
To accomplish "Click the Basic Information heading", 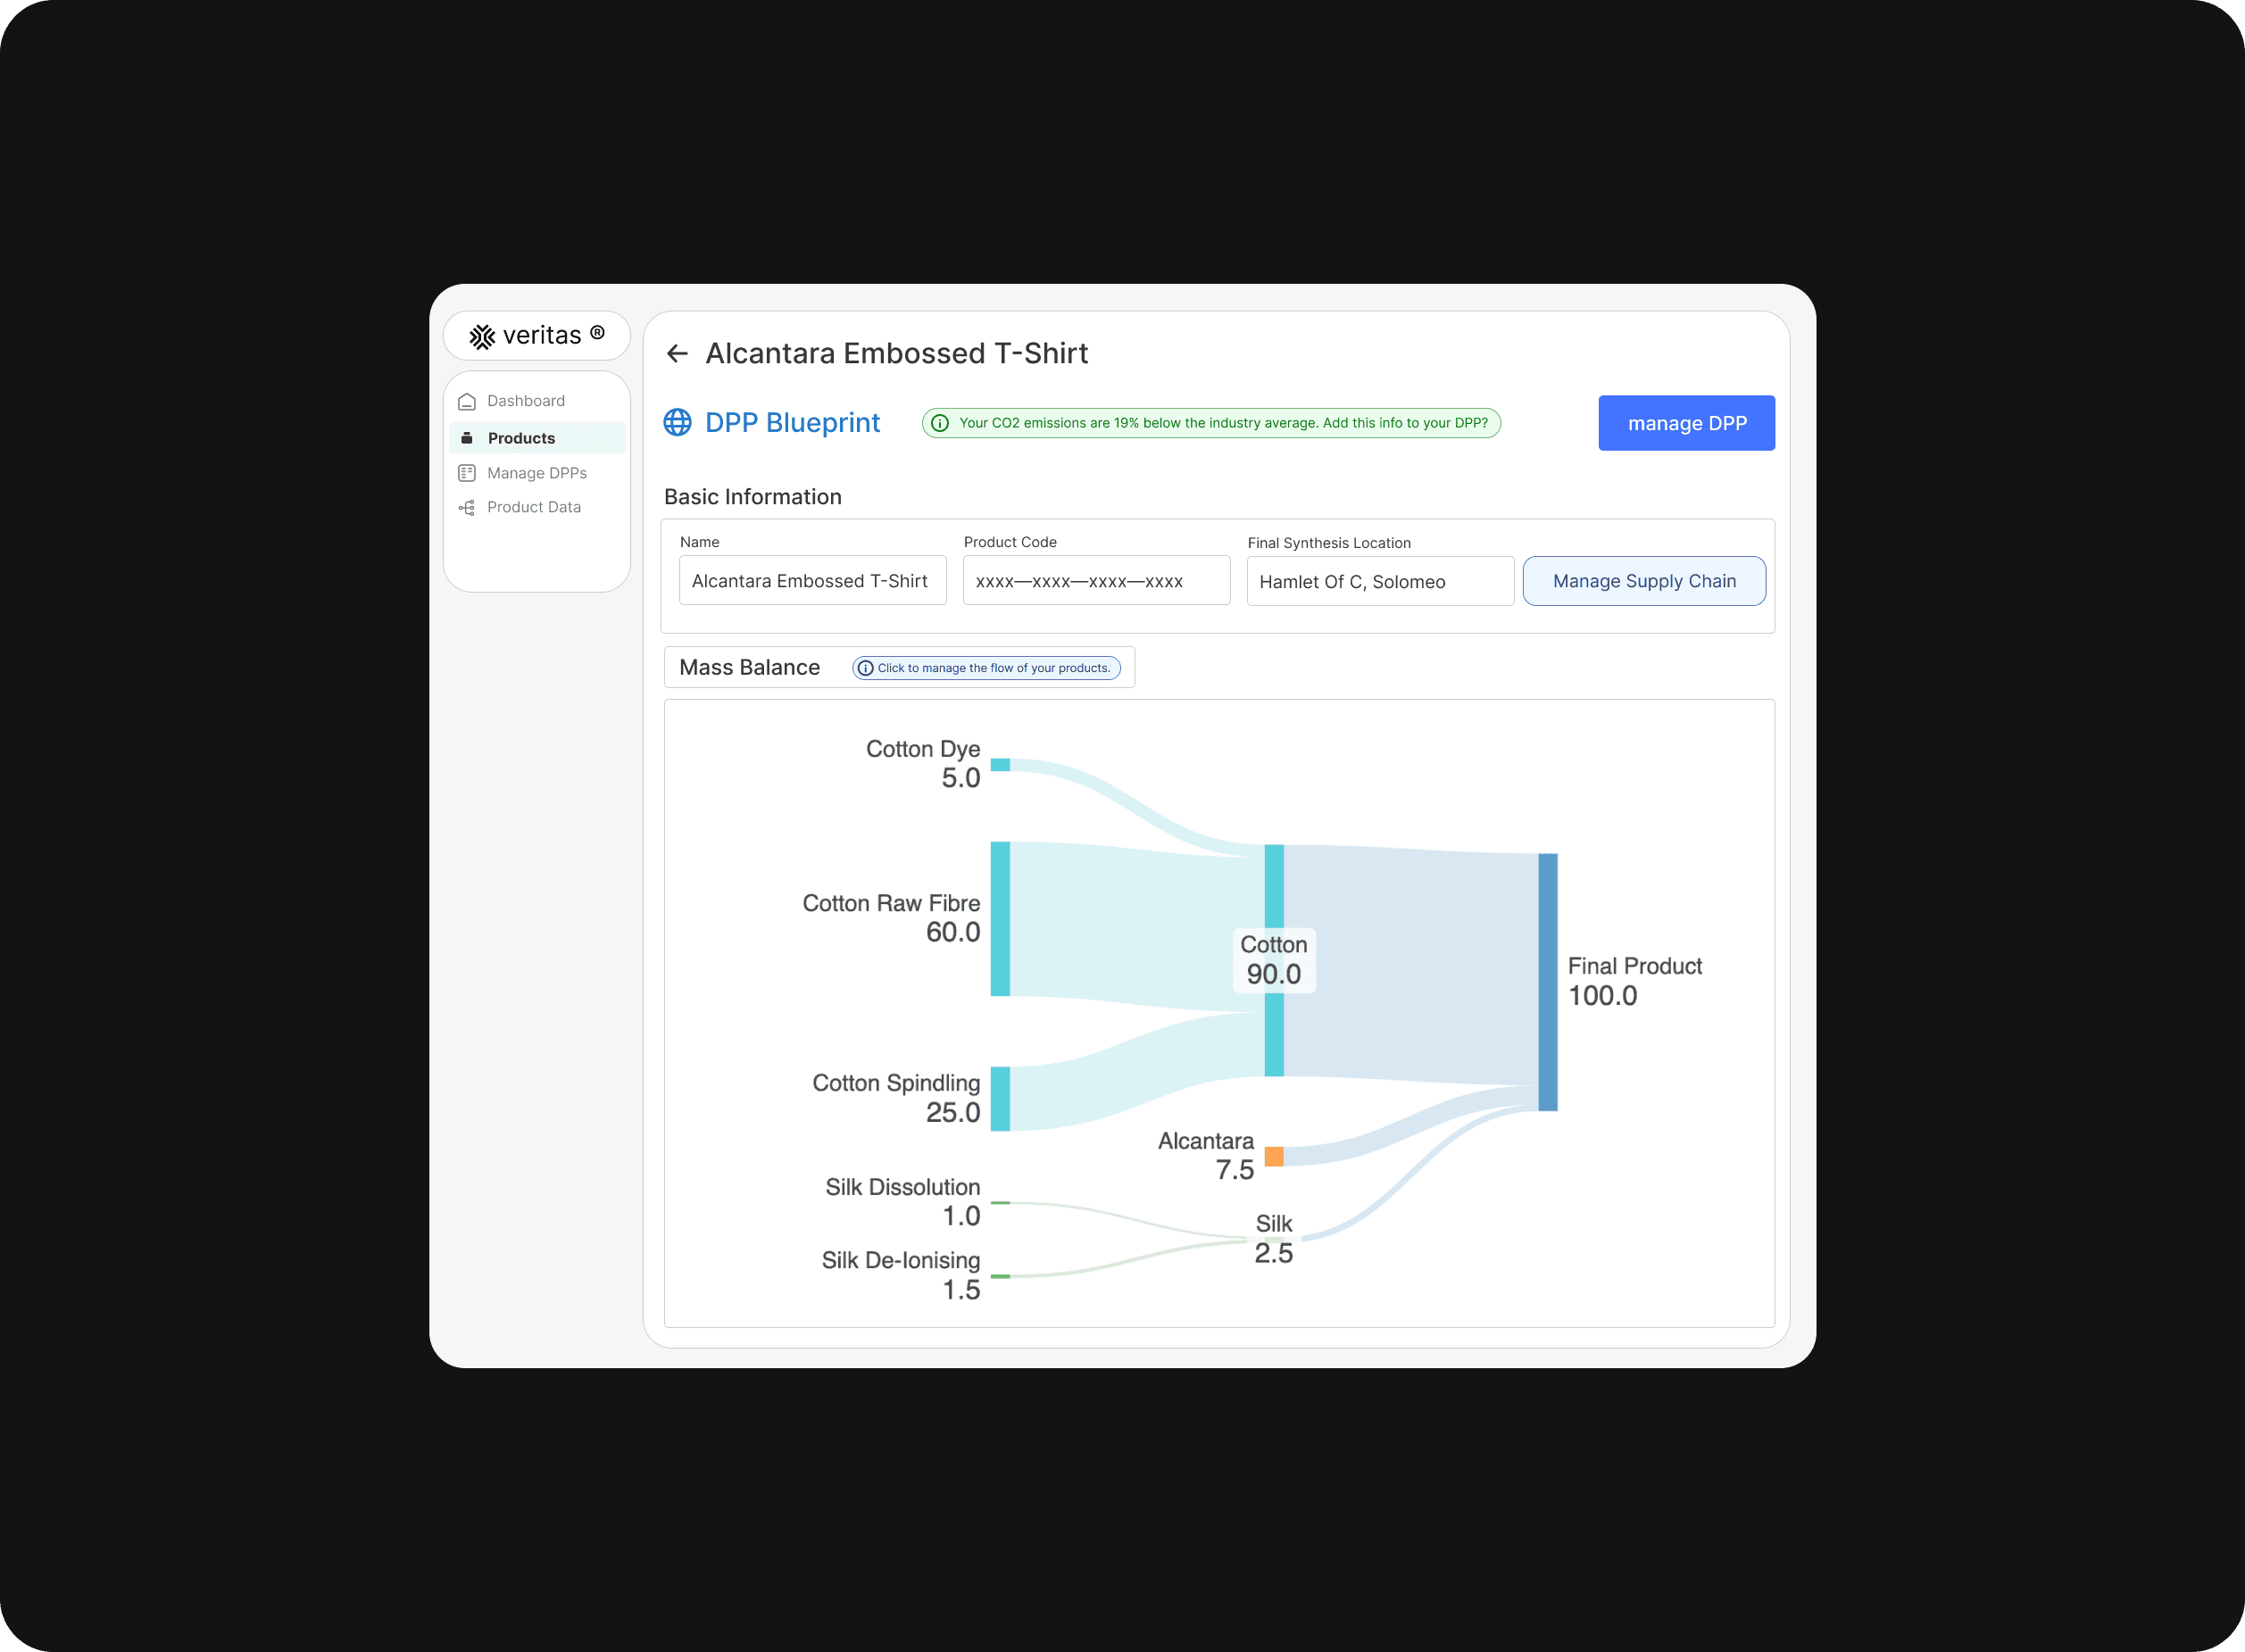I will click(753, 497).
